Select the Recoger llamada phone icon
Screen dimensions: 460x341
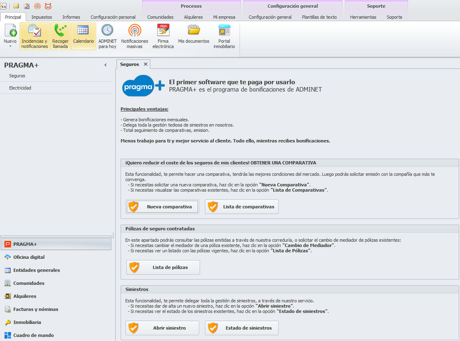(60, 31)
